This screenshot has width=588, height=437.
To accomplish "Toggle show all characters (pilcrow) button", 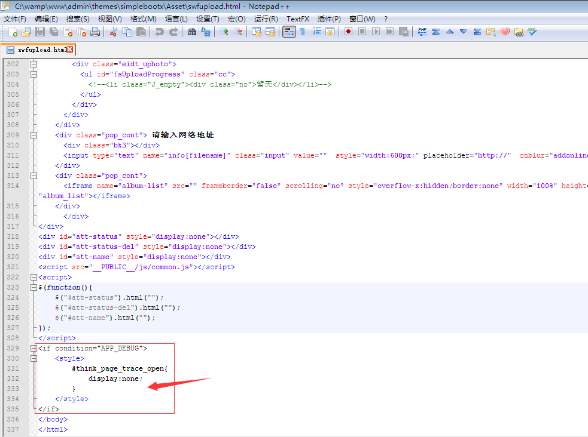I will tap(302, 32).
